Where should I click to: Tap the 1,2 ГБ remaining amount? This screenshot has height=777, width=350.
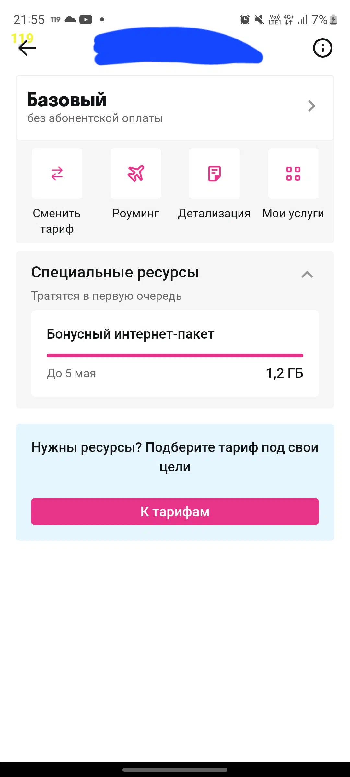[x=285, y=373]
